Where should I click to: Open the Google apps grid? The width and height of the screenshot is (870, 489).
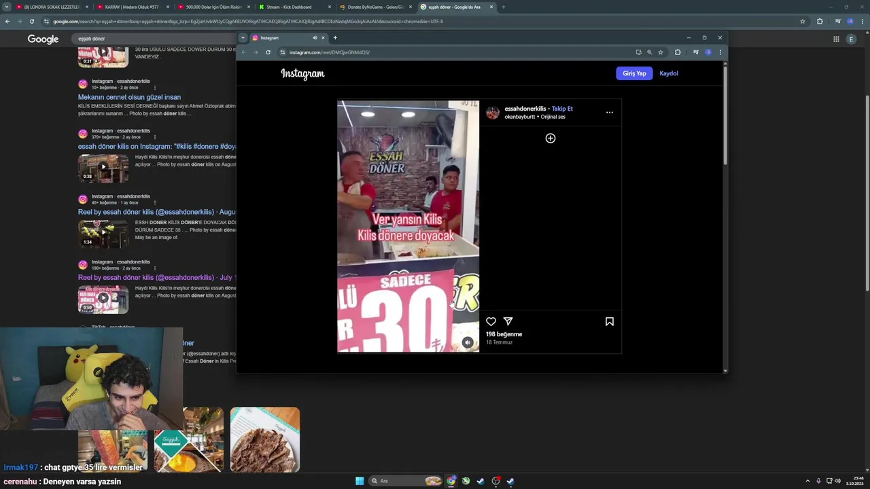tap(836, 39)
